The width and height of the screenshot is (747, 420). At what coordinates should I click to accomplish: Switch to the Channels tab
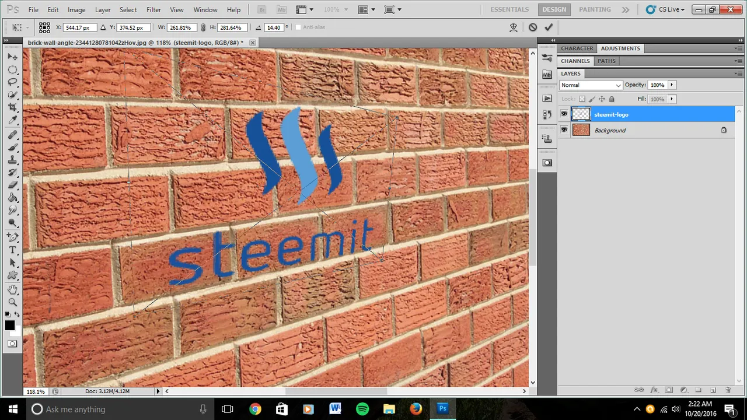575,61
